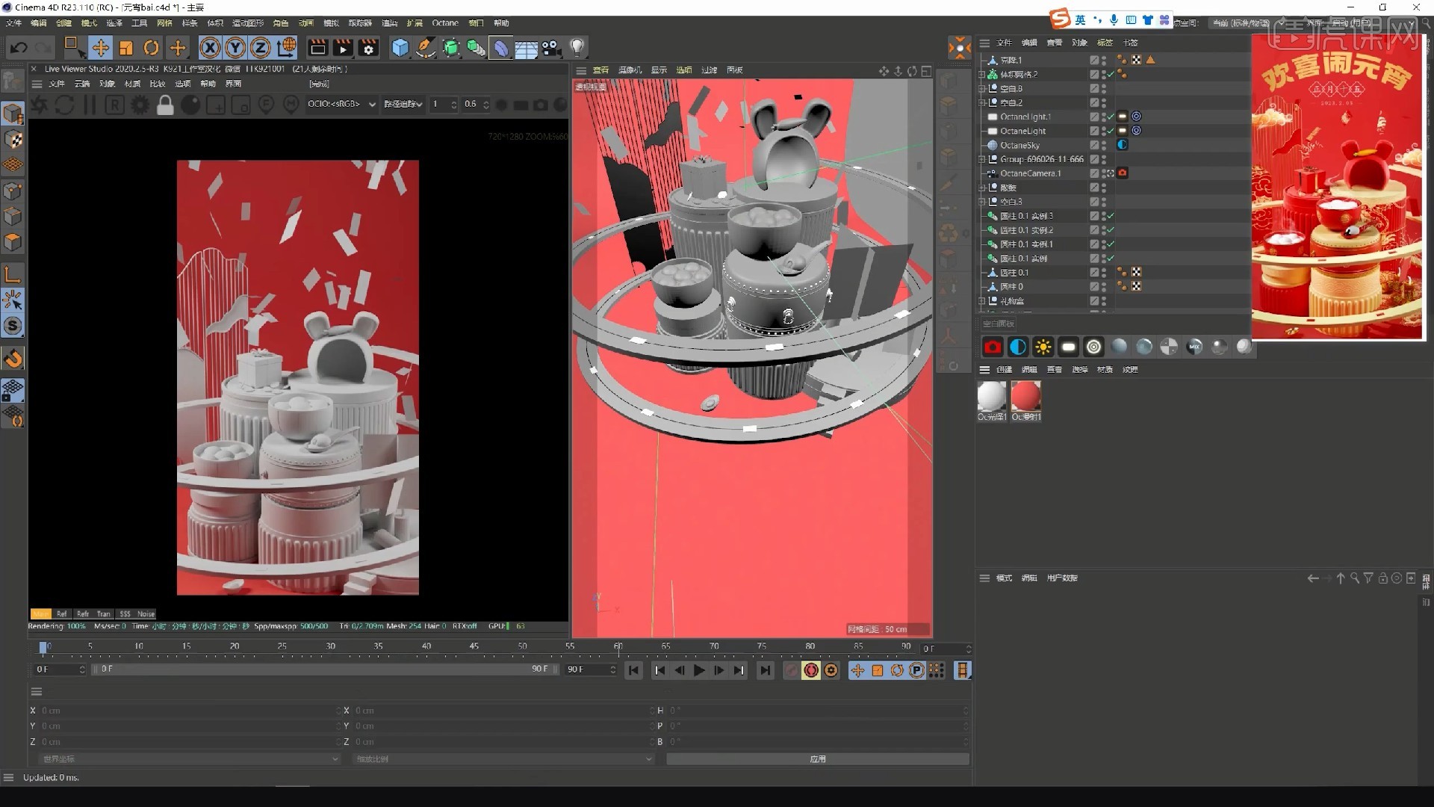
Task: Open the Octane menu in main menu bar
Action: (x=445, y=23)
